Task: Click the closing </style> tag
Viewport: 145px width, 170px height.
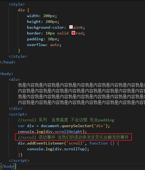Action: (x=18, y=56)
